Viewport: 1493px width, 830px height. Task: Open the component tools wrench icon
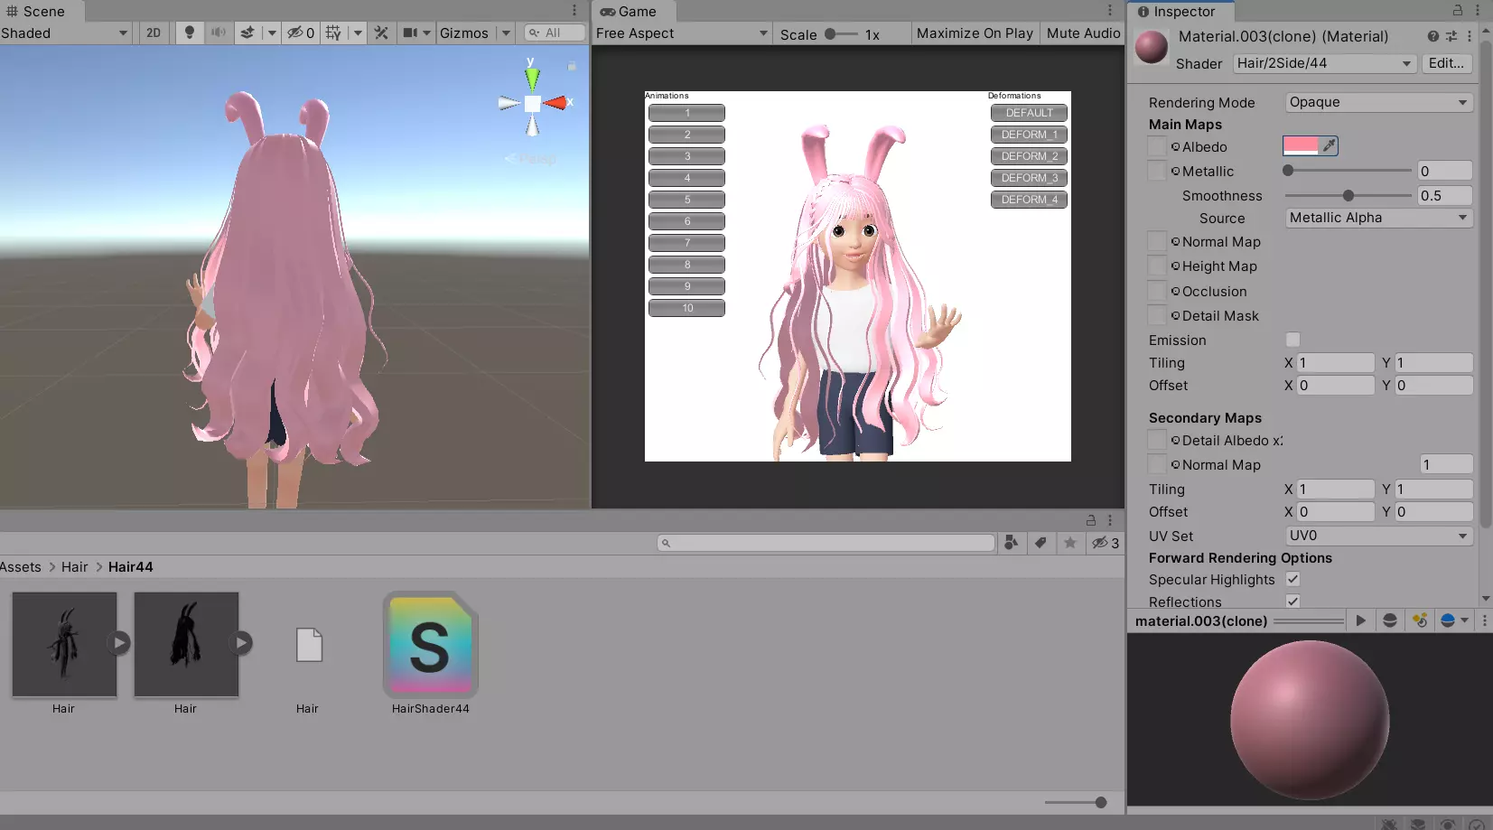(381, 33)
